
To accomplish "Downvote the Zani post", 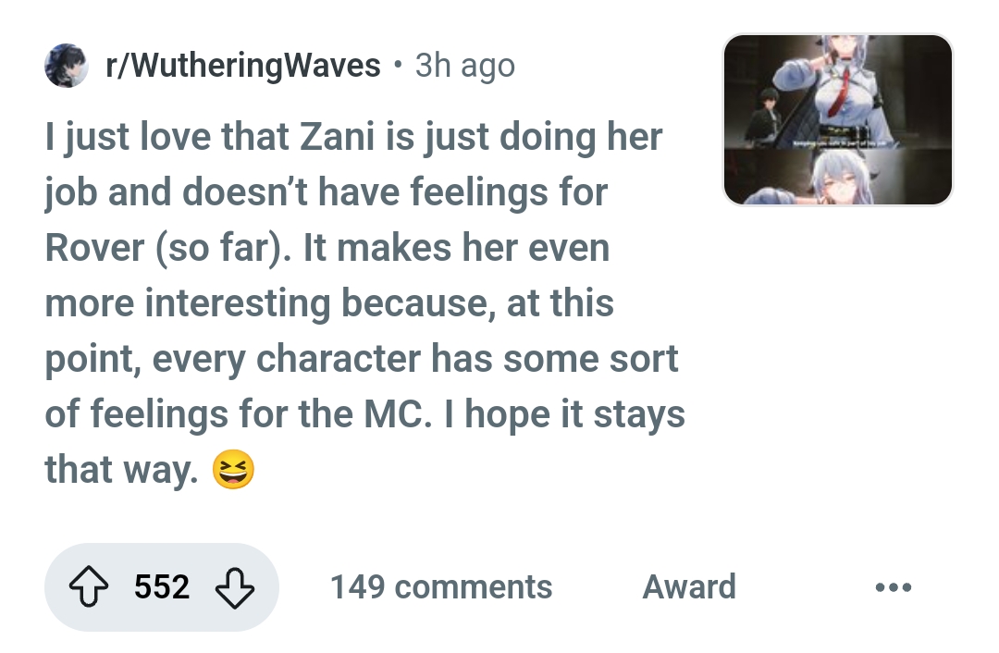I will point(234,586).
